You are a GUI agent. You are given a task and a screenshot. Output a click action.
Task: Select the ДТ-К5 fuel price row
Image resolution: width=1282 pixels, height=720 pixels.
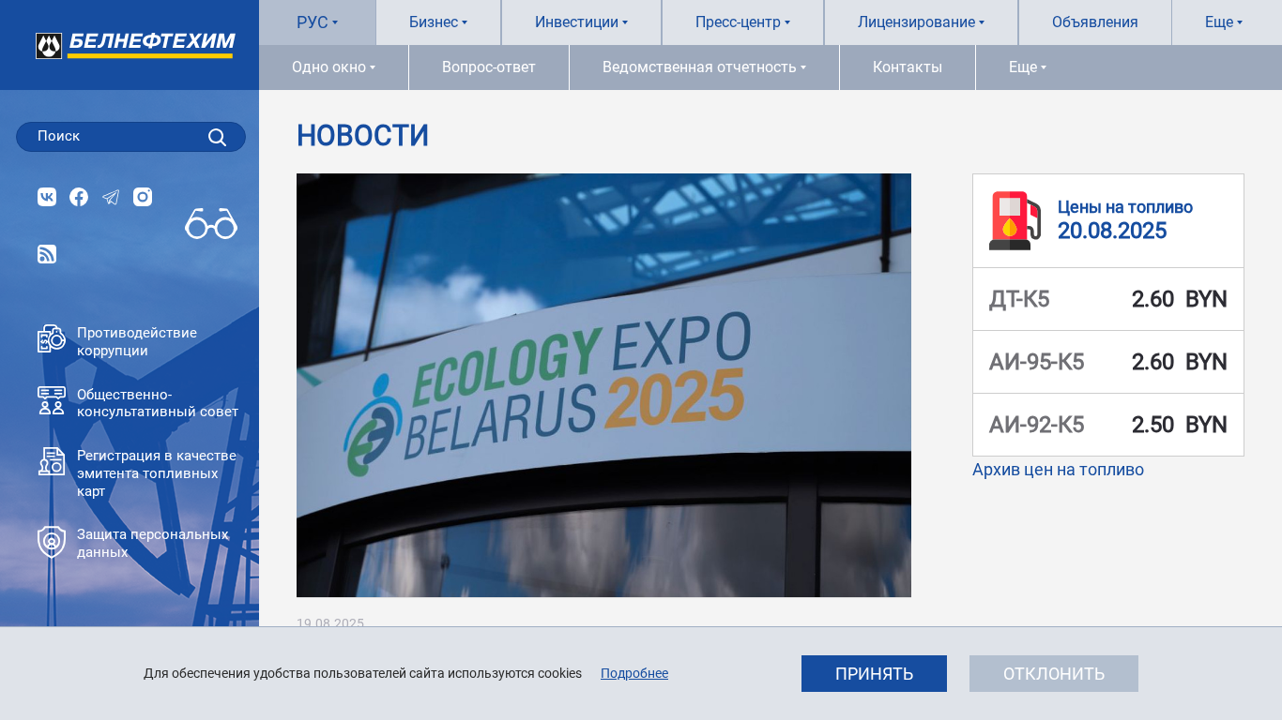1108,299
